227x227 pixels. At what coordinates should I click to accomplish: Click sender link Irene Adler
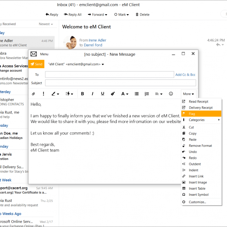click(97, 40)
